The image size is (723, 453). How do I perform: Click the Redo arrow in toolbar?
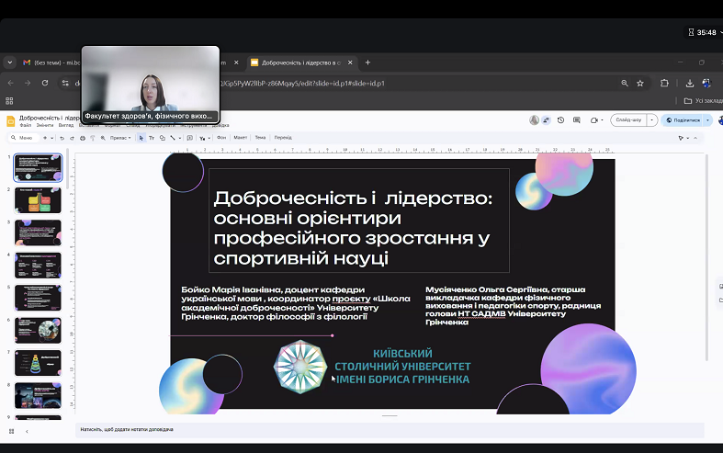coord(72,138)
